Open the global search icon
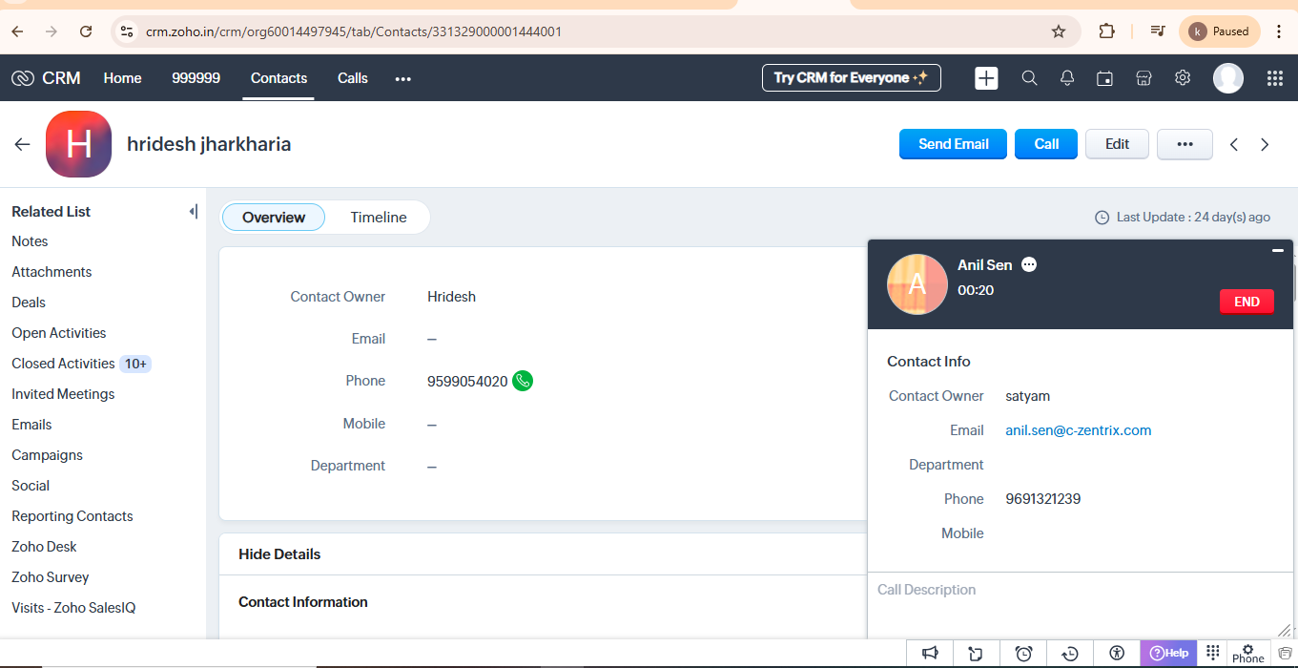Screen dimensions: 1298x668 click(1029, 78)
